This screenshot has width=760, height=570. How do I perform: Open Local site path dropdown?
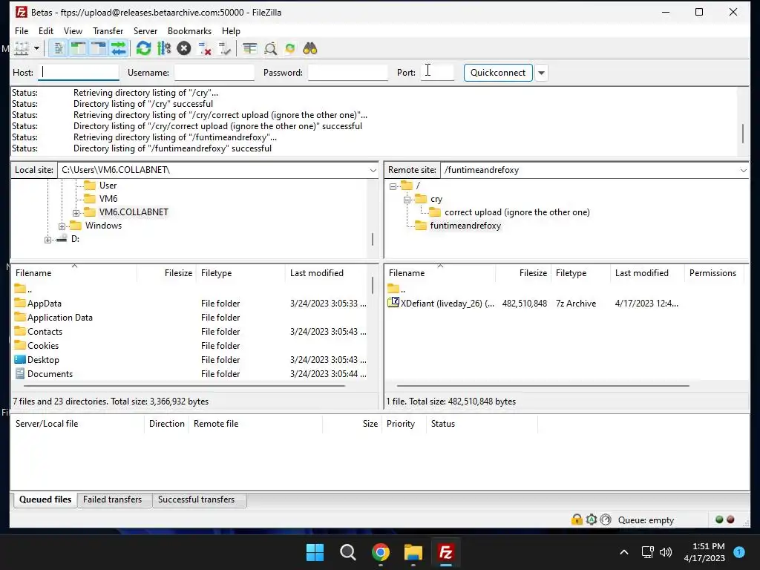tap(373, 170)
